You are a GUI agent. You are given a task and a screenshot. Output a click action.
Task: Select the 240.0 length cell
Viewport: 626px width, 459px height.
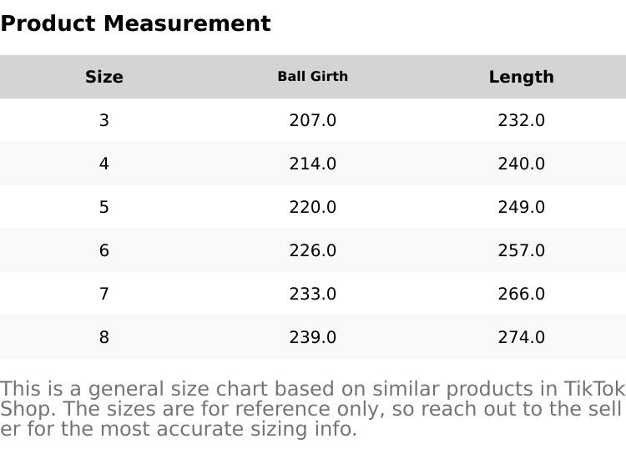(521, 164)
